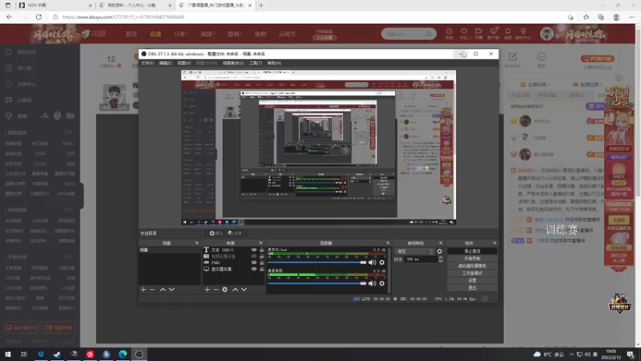Open OBS Studio from Windows taskbar
The width and height of the screenshot is (641, 361).
pyautogui.click(x=139, y=354)
